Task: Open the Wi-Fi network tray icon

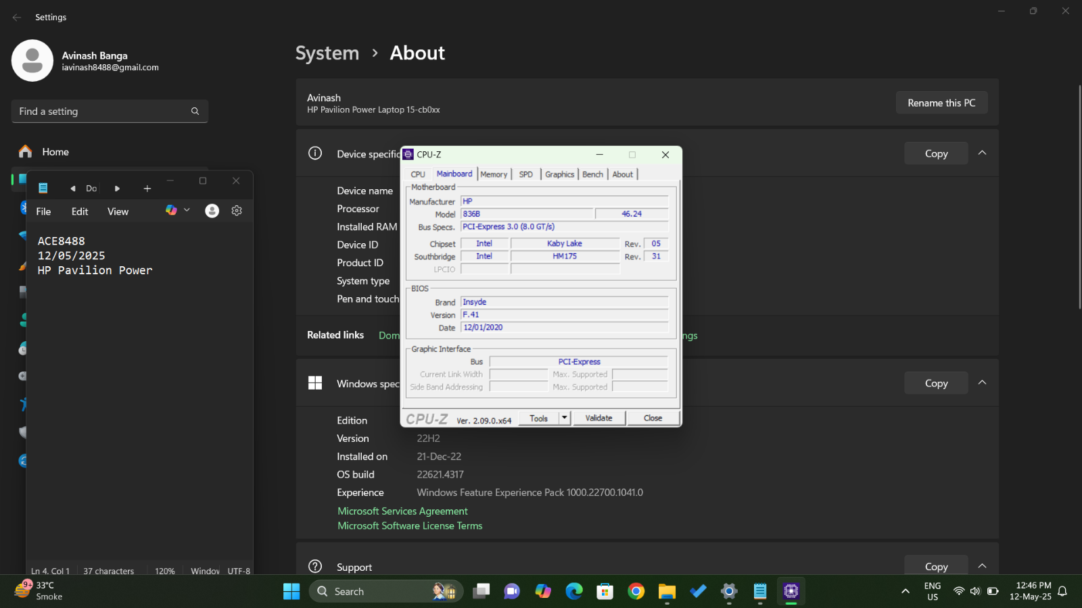Action: point(958,591)
